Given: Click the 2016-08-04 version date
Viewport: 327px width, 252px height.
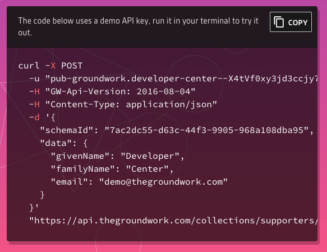Looking at the screenshot, I should pos(164,91).
